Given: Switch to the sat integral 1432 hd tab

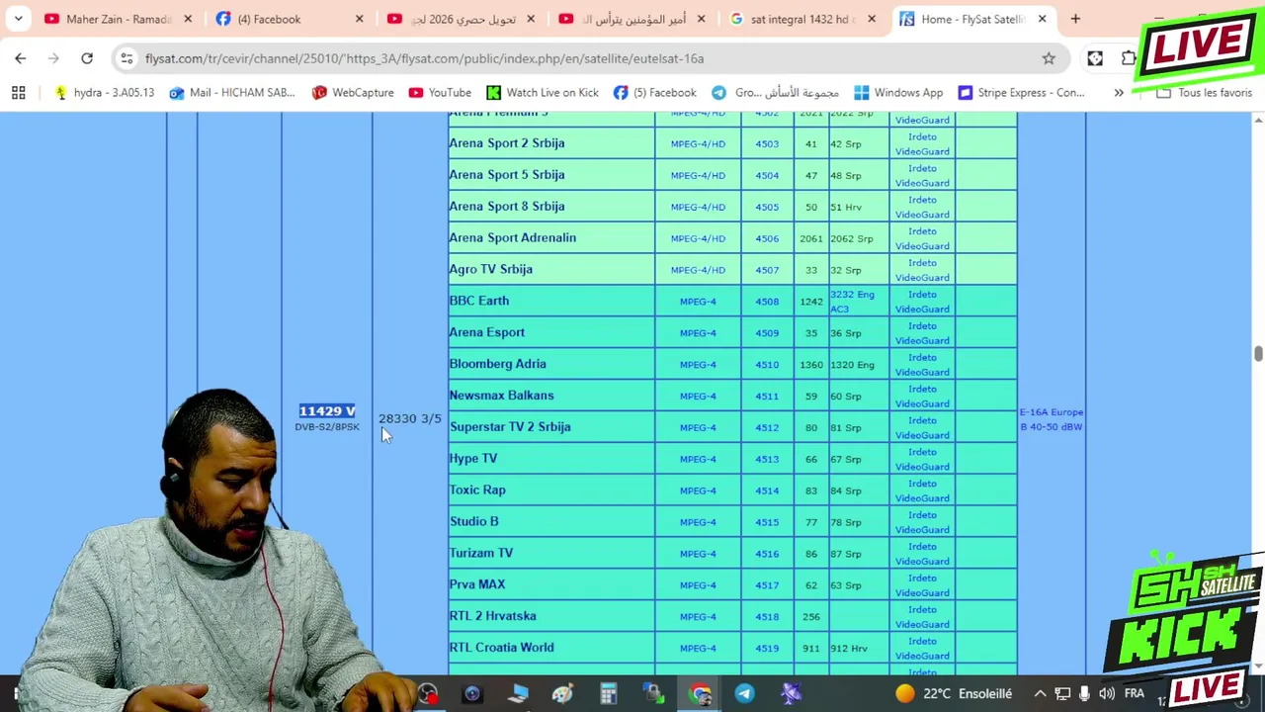Looking at the screenshot, I should point(803,19).
